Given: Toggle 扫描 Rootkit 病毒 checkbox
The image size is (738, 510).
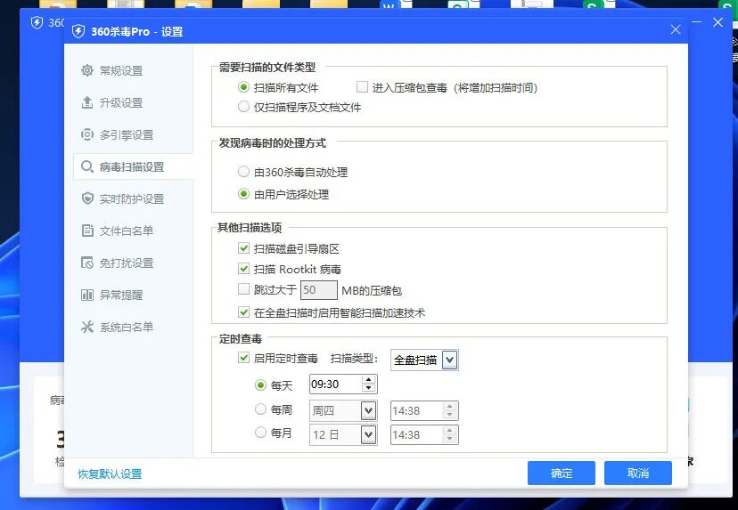Looking at the screenshot, I should (243, 269).
